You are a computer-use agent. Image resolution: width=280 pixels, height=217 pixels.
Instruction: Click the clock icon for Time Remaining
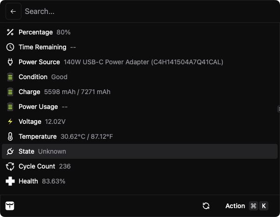[x=10, y=47]
